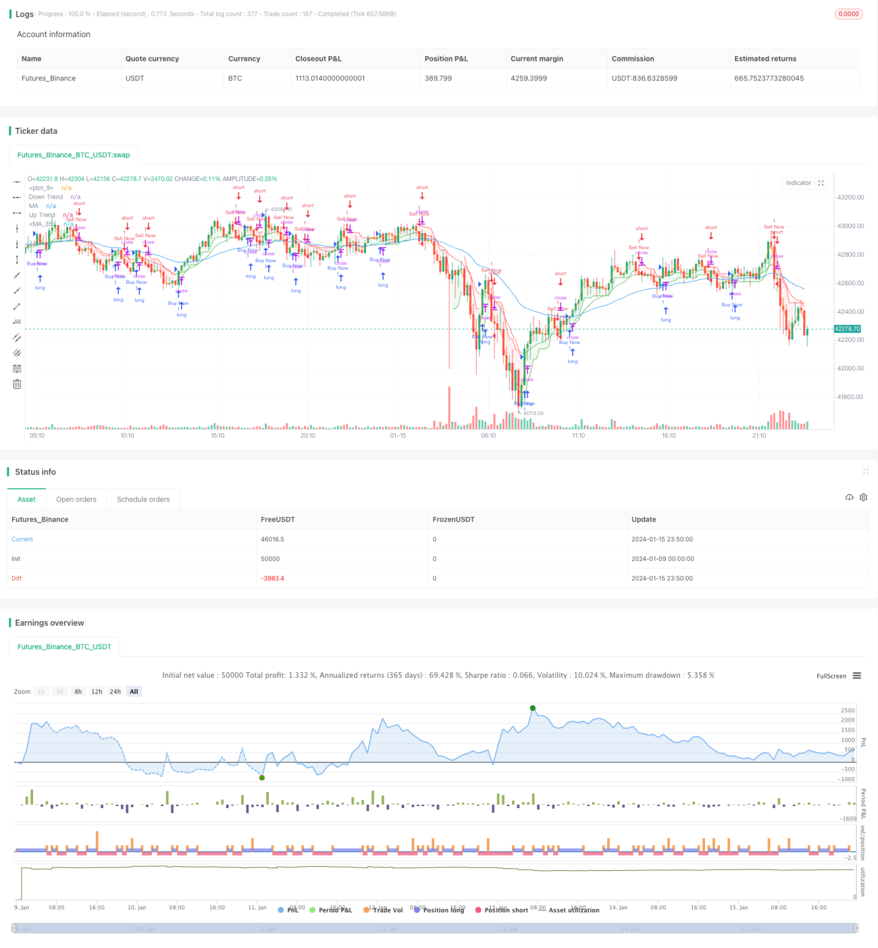Click the <plot_9> indicator label
This screenshot has width=878, height=948.
(x=41, y=188)
